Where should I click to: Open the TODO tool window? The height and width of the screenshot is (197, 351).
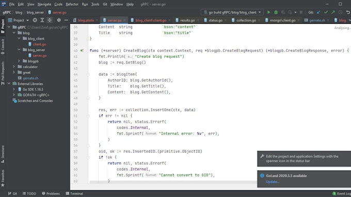pyautogui.click(x=29, y=193)
